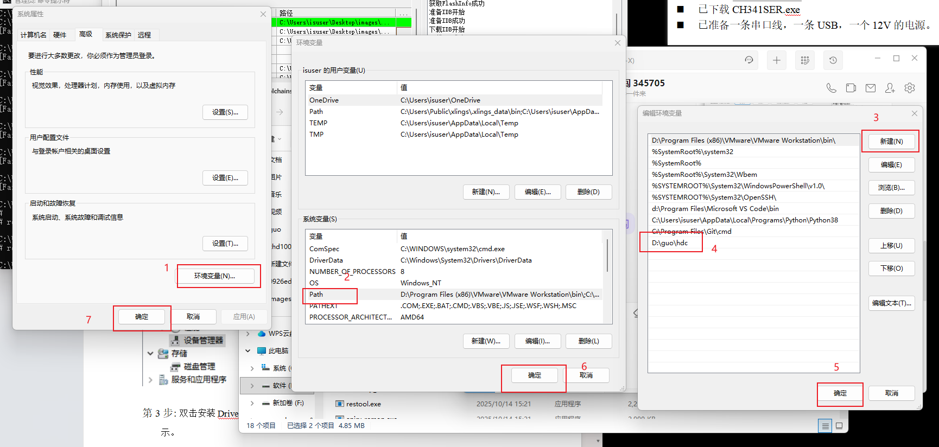
Task: Click the restool.exe file icon
Action: [340, 404]
